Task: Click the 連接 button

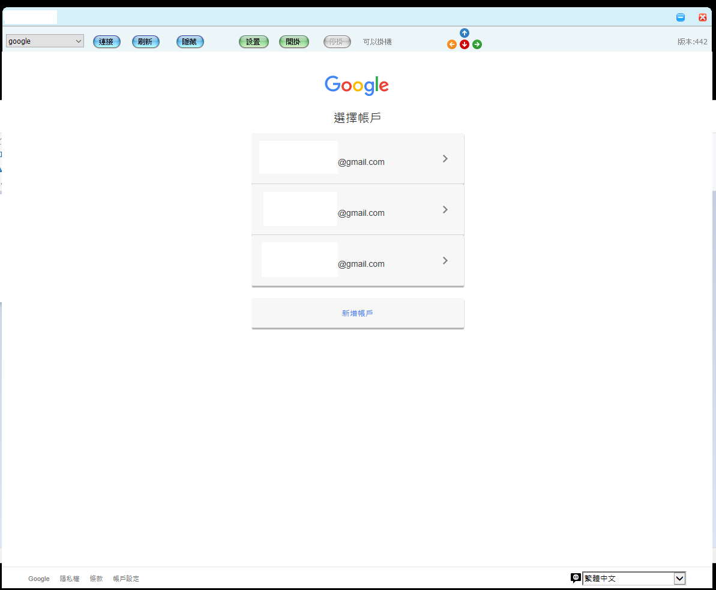Action: (106, 41)
